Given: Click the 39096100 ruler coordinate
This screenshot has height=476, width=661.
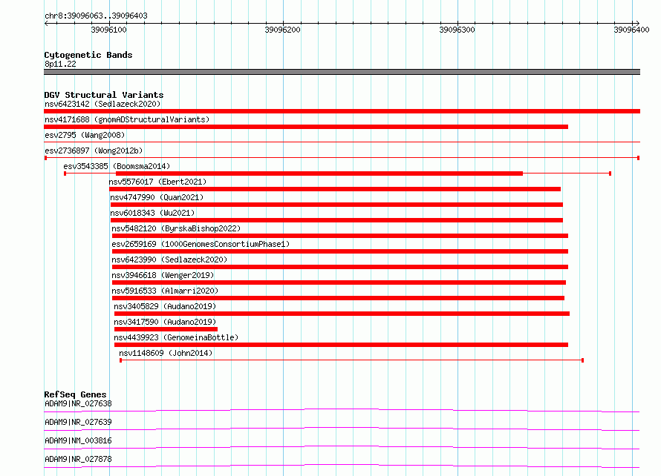Looking at the screenshot, I should [108, 30].
